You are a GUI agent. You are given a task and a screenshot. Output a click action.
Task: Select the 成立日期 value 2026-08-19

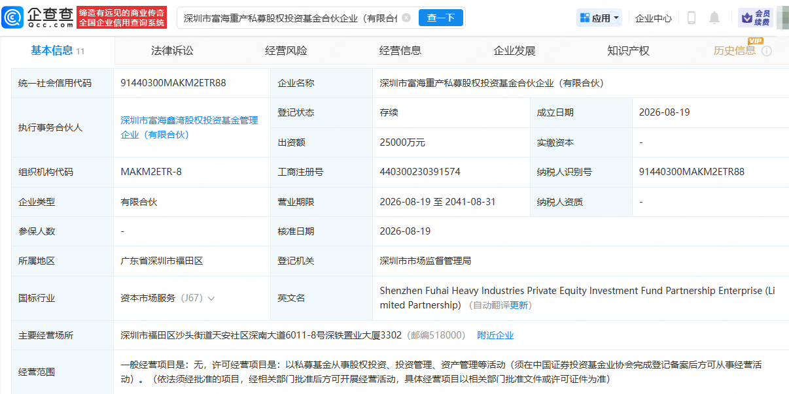[664, 112]
